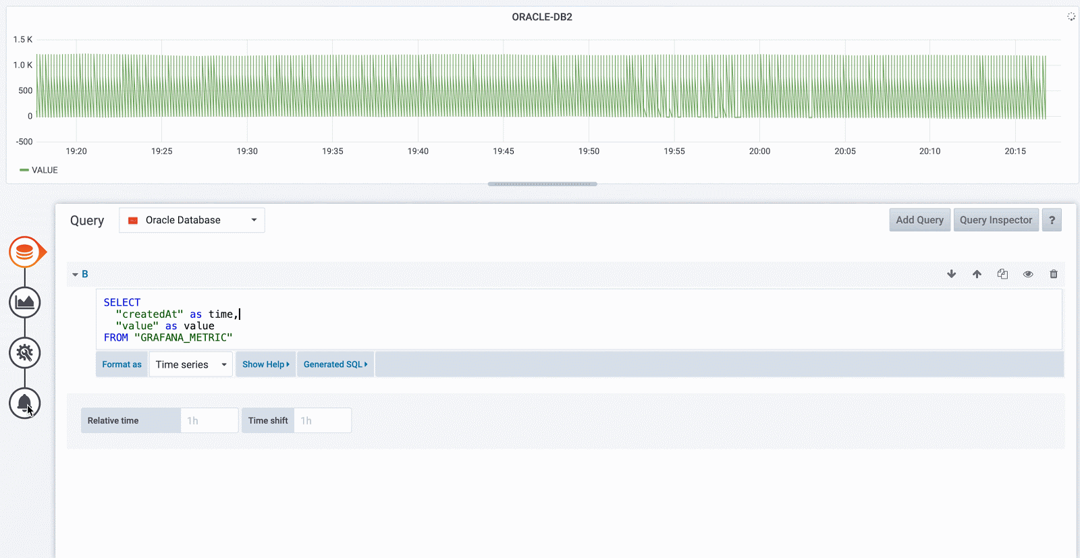Open the Time series format dropdown
This screenshot has width=1080, height=558.
coord(191,364)
